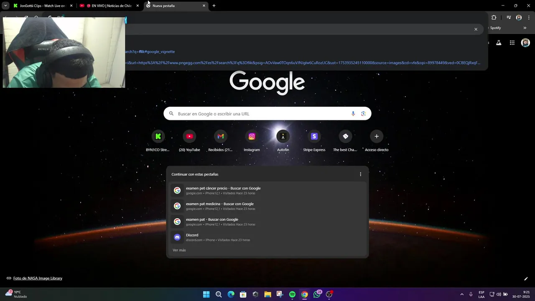Open Windows Start menu
The height and width of the screenshot is (301, 535).
206,294
